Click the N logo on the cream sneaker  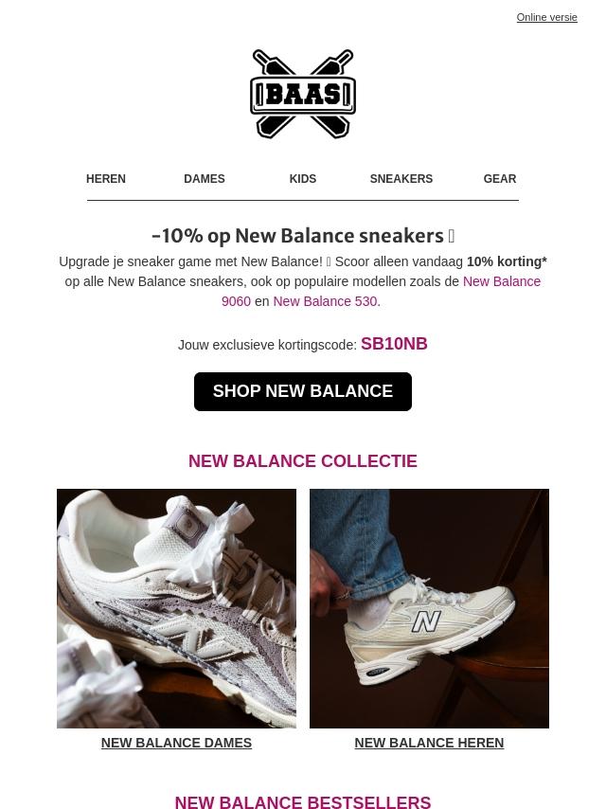click(x=426, y=621)
